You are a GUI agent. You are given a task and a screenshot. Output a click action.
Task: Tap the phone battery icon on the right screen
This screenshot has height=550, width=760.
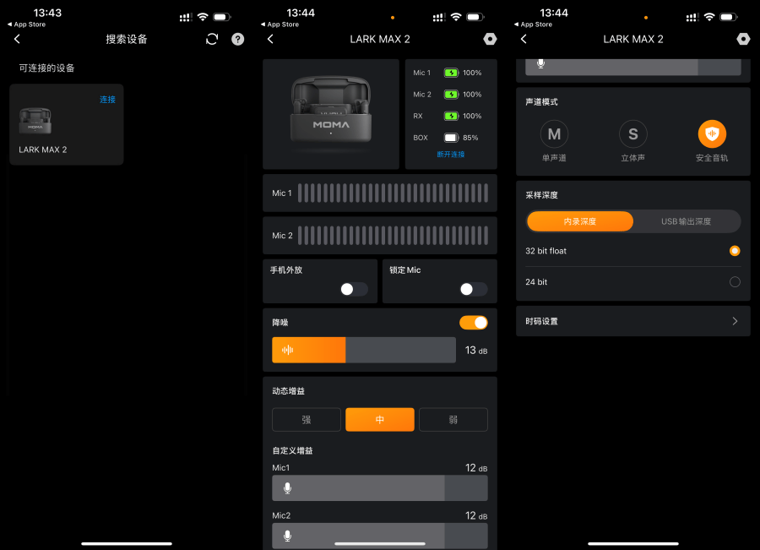pos(728,18)
